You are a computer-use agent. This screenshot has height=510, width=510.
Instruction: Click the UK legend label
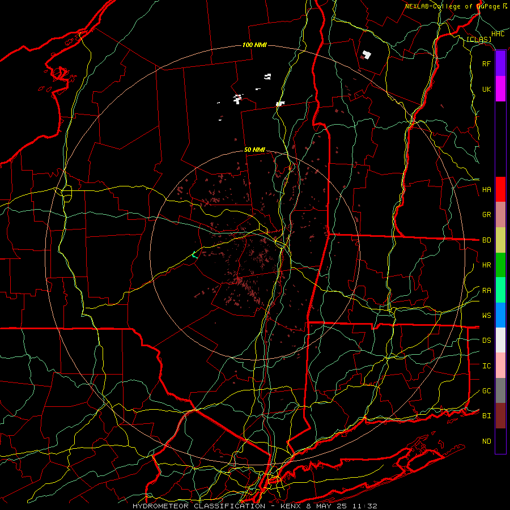(x=486, y=89)
